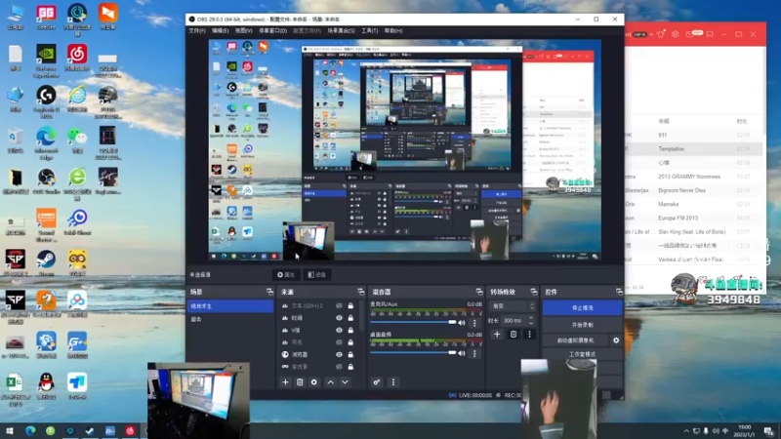Move source up with arrow icon
Viewport: 781px width, 439px height.
coord(331,382)
